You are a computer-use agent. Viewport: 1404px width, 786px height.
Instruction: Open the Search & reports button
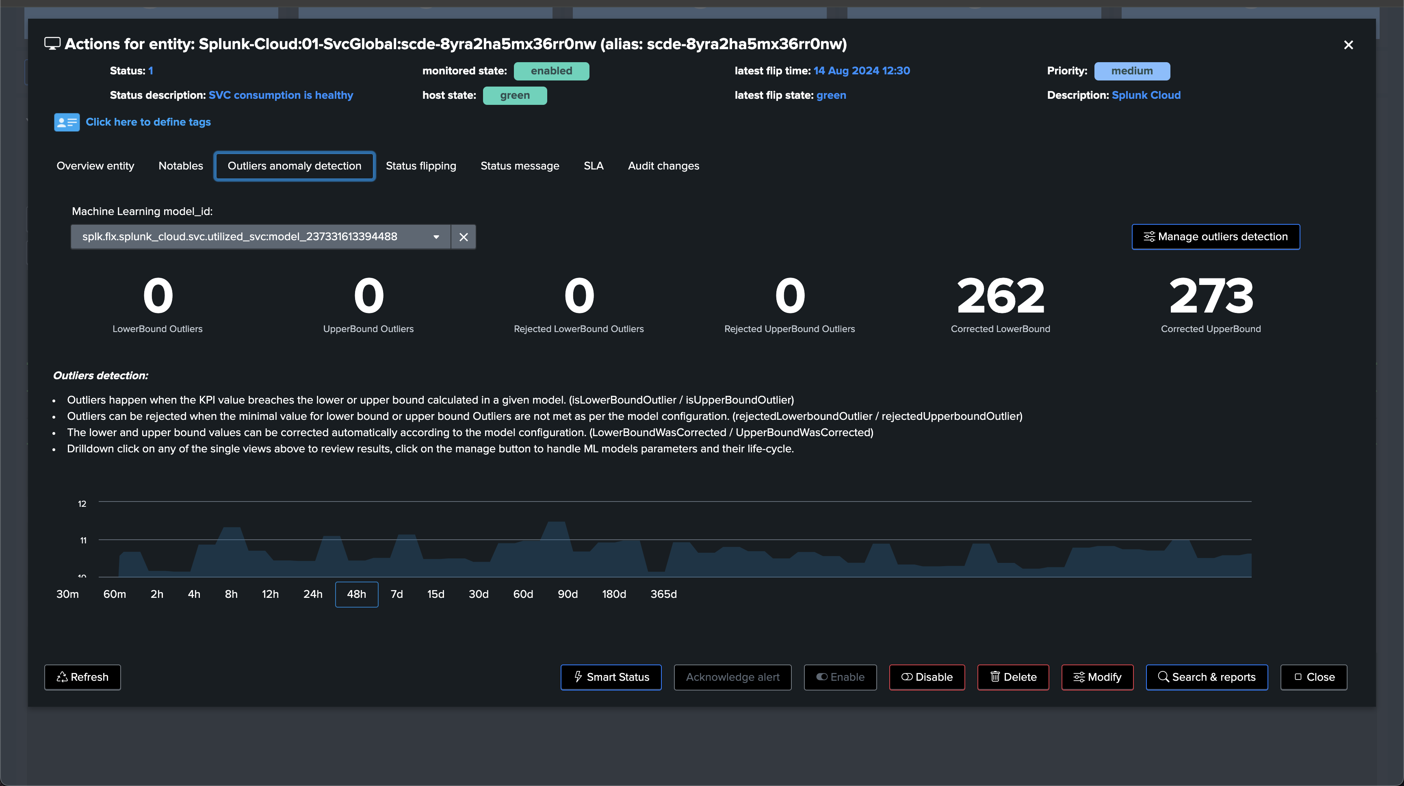1207,677
